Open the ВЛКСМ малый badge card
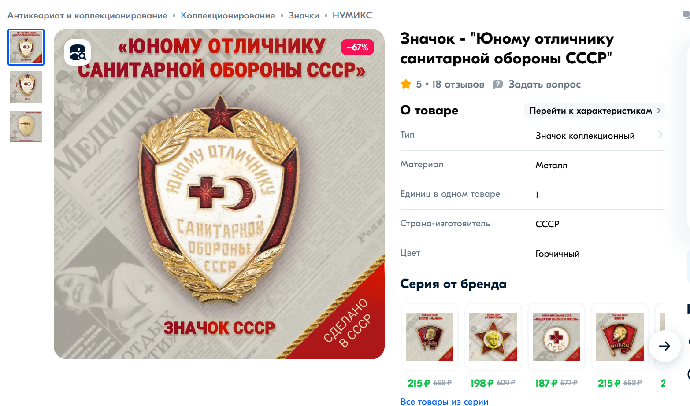 click(430, 337)
